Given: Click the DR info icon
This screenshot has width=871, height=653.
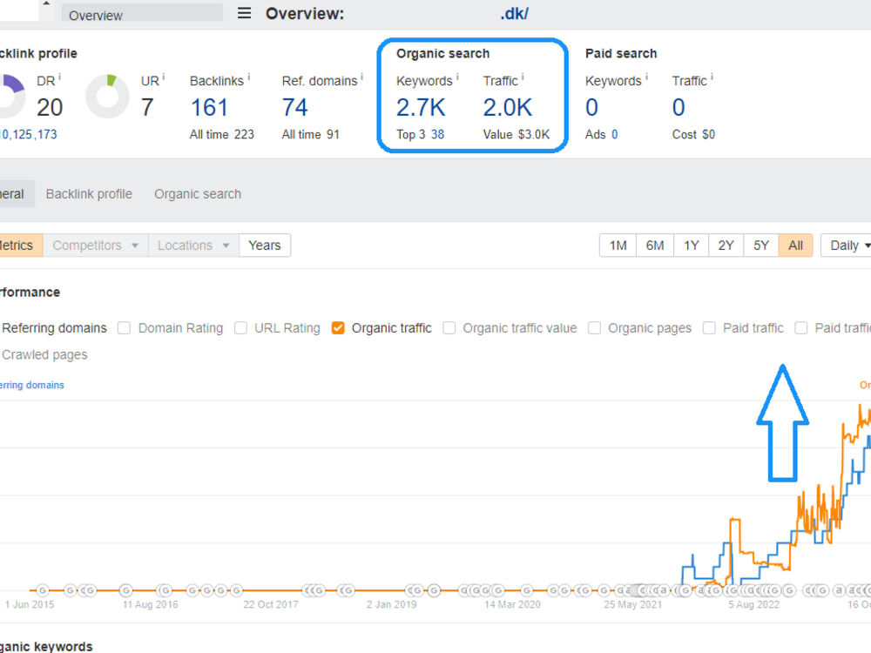Looking at the screenshot, I should (59, 77).
